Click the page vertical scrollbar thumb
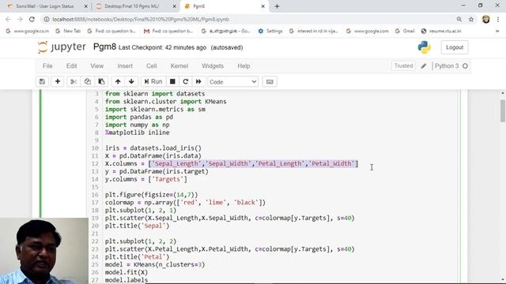506x284 pixels. [503, 110]
